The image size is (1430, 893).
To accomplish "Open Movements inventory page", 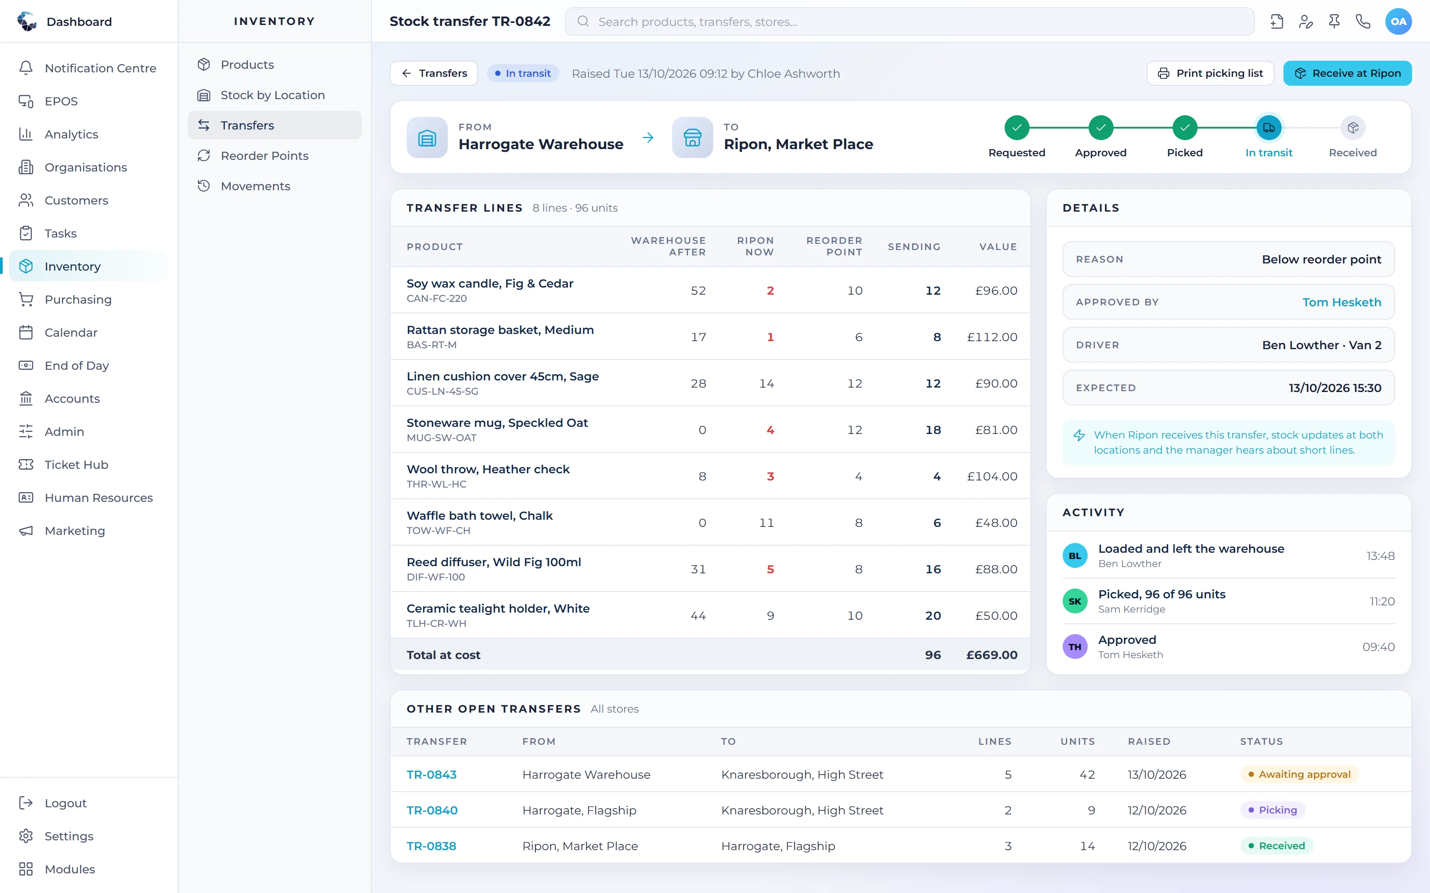I will tap(275, 186).
